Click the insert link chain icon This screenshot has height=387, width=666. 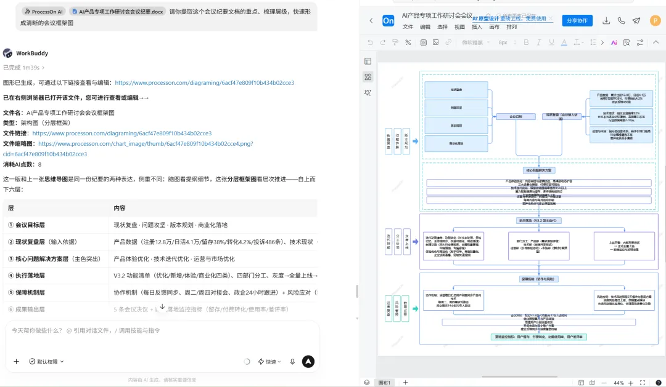[448, 42]
